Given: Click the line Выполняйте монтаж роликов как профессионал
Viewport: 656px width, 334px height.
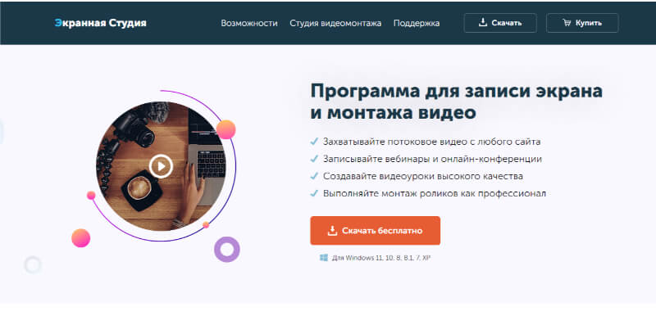Looking at the screenshot, I should pyautogui.click(x=435, y=194).
